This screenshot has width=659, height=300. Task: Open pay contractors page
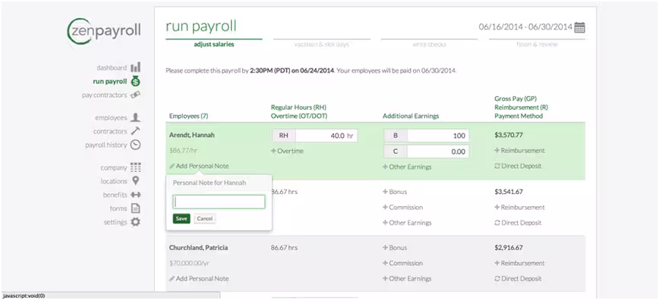coord(104,95)
